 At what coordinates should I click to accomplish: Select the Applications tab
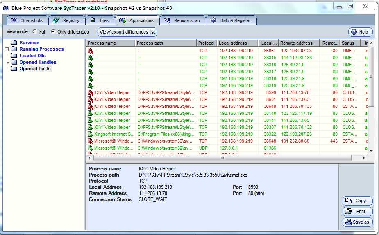(x=137, y=20)
